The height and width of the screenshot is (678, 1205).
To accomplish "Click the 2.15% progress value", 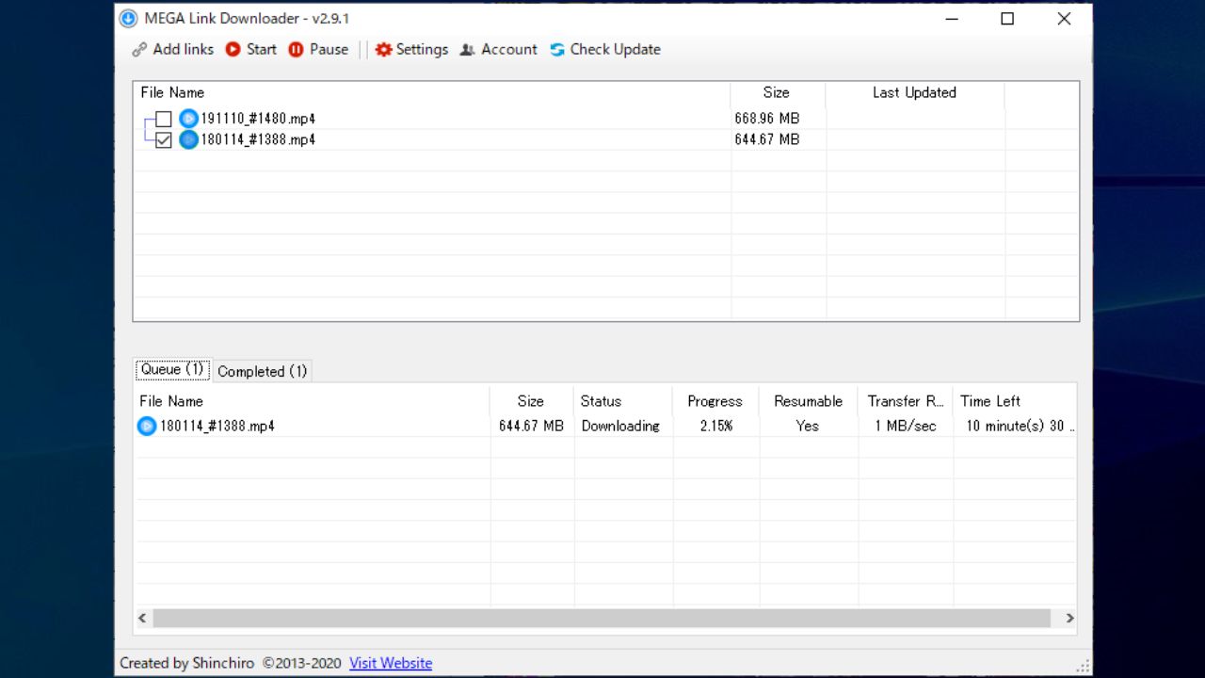I will click(716, 426).
